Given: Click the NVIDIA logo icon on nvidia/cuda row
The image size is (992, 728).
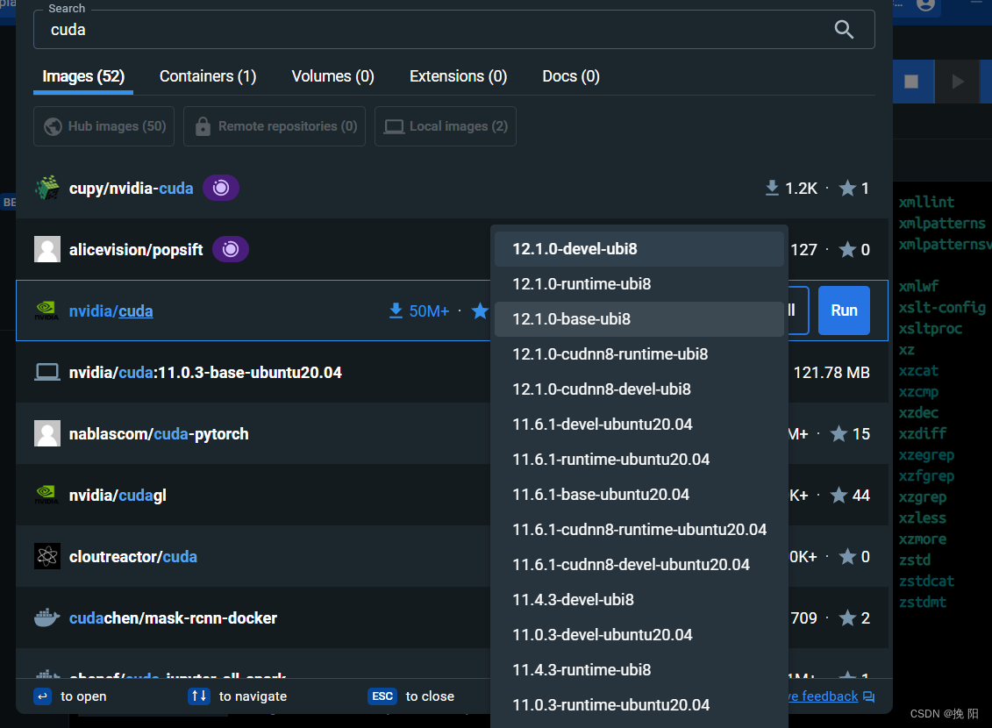Looking at the screenshot, I should (47, 310).
